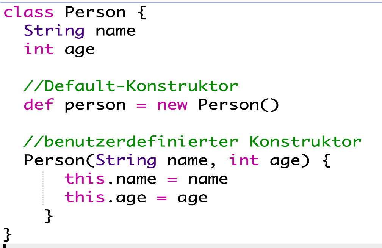Click the '//benutzerdefinierter Konstruktor' comment
Screen dimensions: 382x248
192,142
